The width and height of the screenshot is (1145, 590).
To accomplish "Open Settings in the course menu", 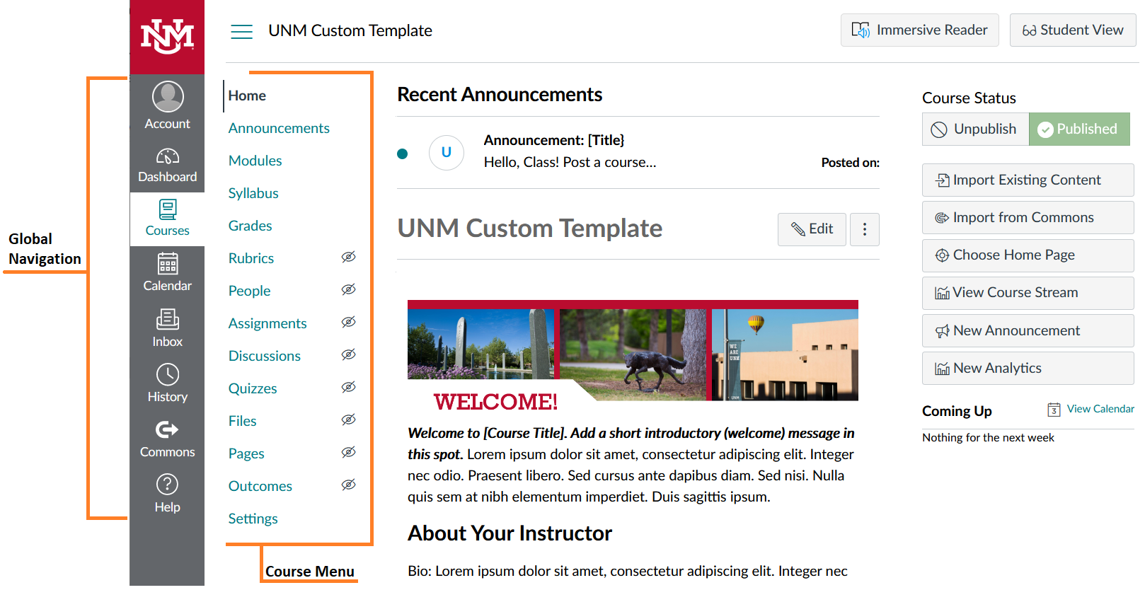I will tap(253, 519).
